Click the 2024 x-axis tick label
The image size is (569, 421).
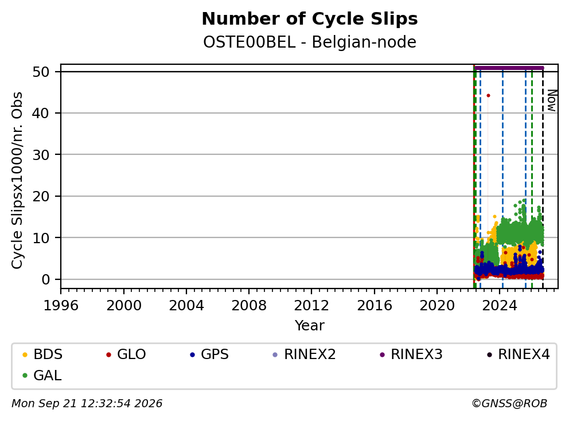click(500, 306)
